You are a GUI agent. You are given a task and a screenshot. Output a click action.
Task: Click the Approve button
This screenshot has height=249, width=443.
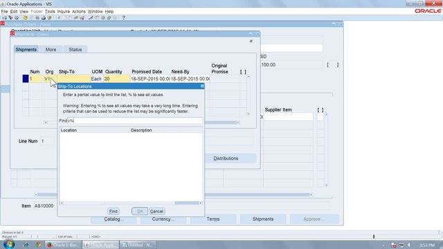click(x=314, y=219)
